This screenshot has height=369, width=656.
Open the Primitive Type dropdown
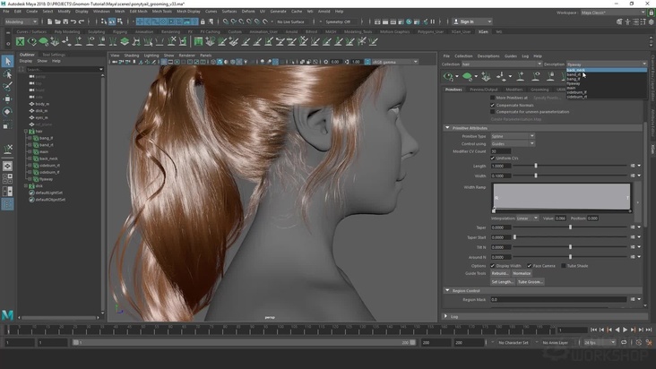pos(512,136)
